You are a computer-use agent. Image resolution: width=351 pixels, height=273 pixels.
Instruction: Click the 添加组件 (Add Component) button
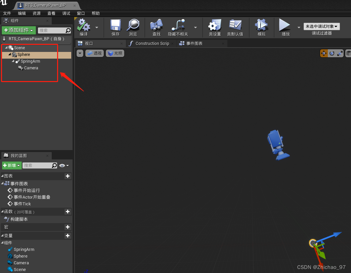[18, 30]
